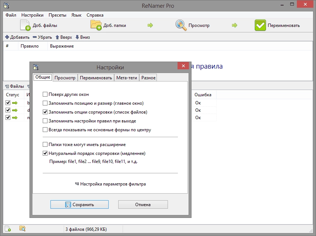Image resolution: width=316 pixels, height=236 pixels.
Task: Click the up arrow icon next to Вверх
Action: coord(57,37)
